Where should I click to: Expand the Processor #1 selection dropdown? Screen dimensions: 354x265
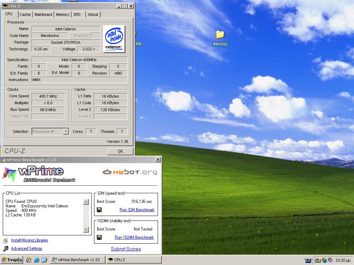pyautogui.click(x=66, y=131)
